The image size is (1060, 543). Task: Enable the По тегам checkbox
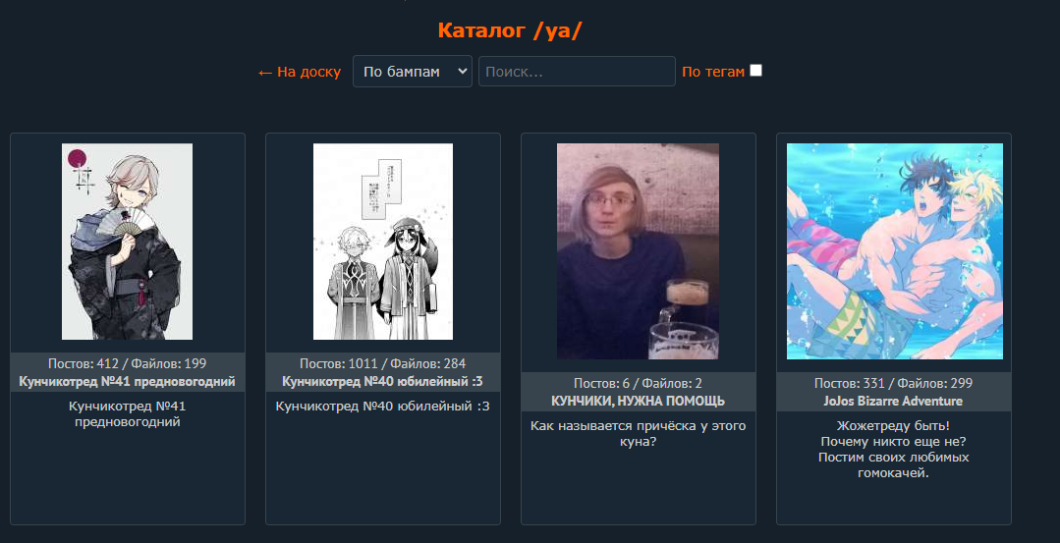pos(755,71)
